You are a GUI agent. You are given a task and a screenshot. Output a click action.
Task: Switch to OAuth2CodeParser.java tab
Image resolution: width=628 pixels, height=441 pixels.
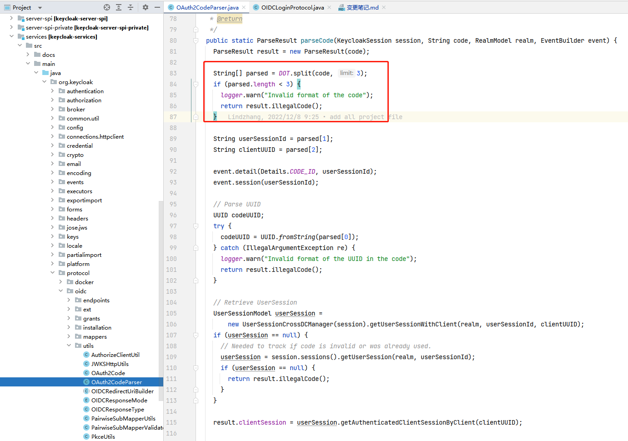[207, 7]
